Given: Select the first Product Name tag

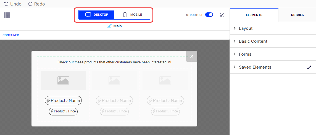Looking at the screenshot, I should [63, 101].
